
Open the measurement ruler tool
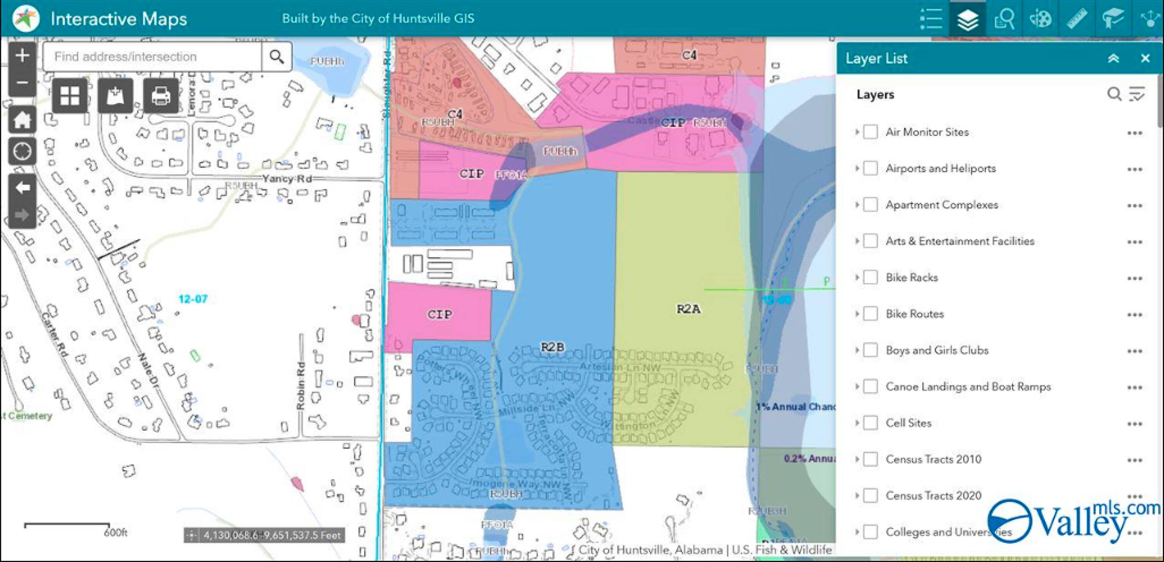point(1077,19)
